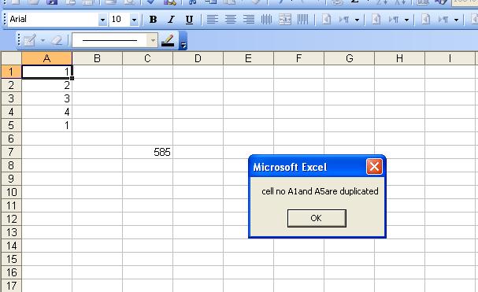Click OK in the duplicate message box
The width and height of the screenshot is (478, 292).
click(317, 218)
